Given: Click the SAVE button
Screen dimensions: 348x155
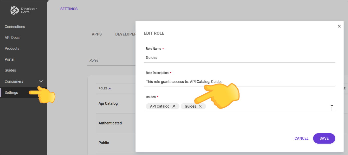Looking at the screenshot, I should 324,138.
